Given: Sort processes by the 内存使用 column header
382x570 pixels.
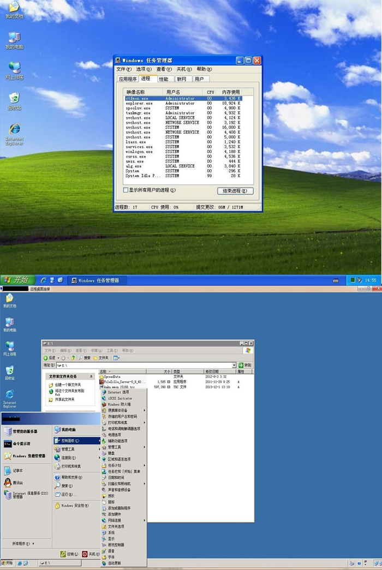Looking at the screenshot, I should tap(230, 92).
